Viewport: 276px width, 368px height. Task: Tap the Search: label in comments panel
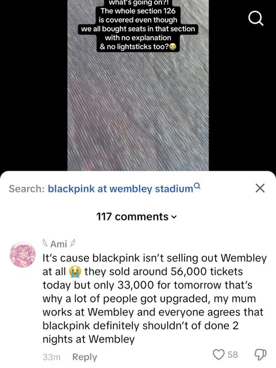pyautogui.click(x=26, y=189)
